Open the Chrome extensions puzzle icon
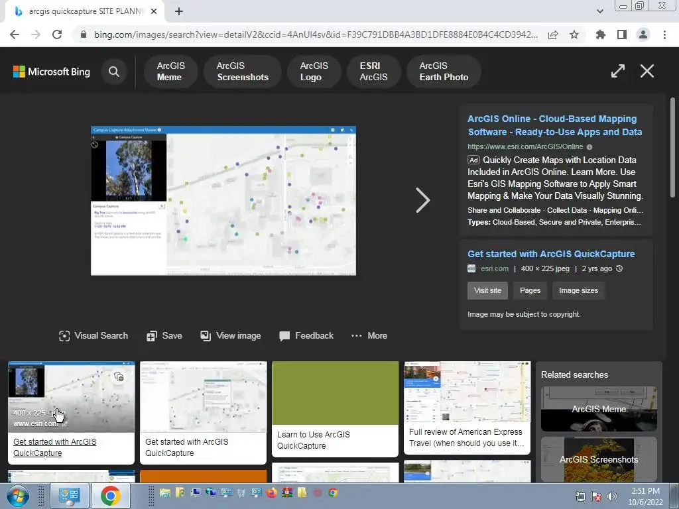Viewport: 679px width, 509px height. pyautogui.click(x=600, y=34)
